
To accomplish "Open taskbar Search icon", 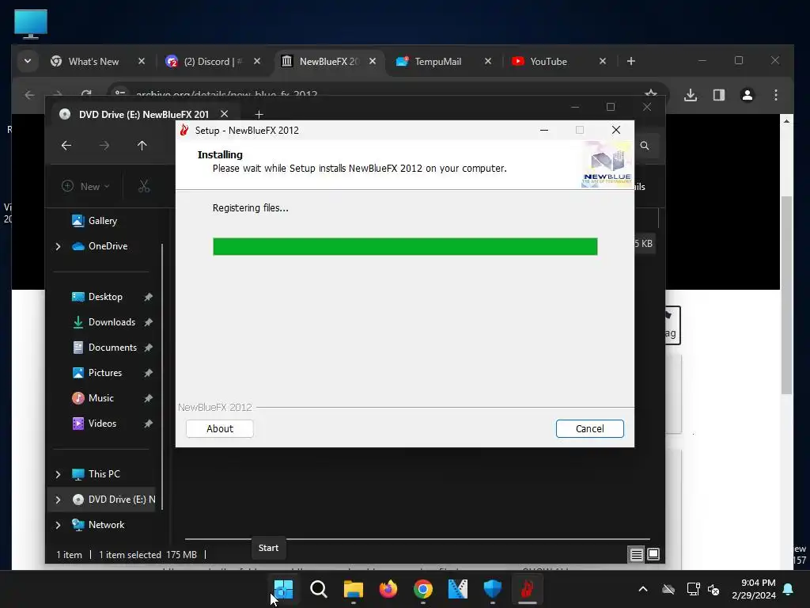I will click(318, 589).
